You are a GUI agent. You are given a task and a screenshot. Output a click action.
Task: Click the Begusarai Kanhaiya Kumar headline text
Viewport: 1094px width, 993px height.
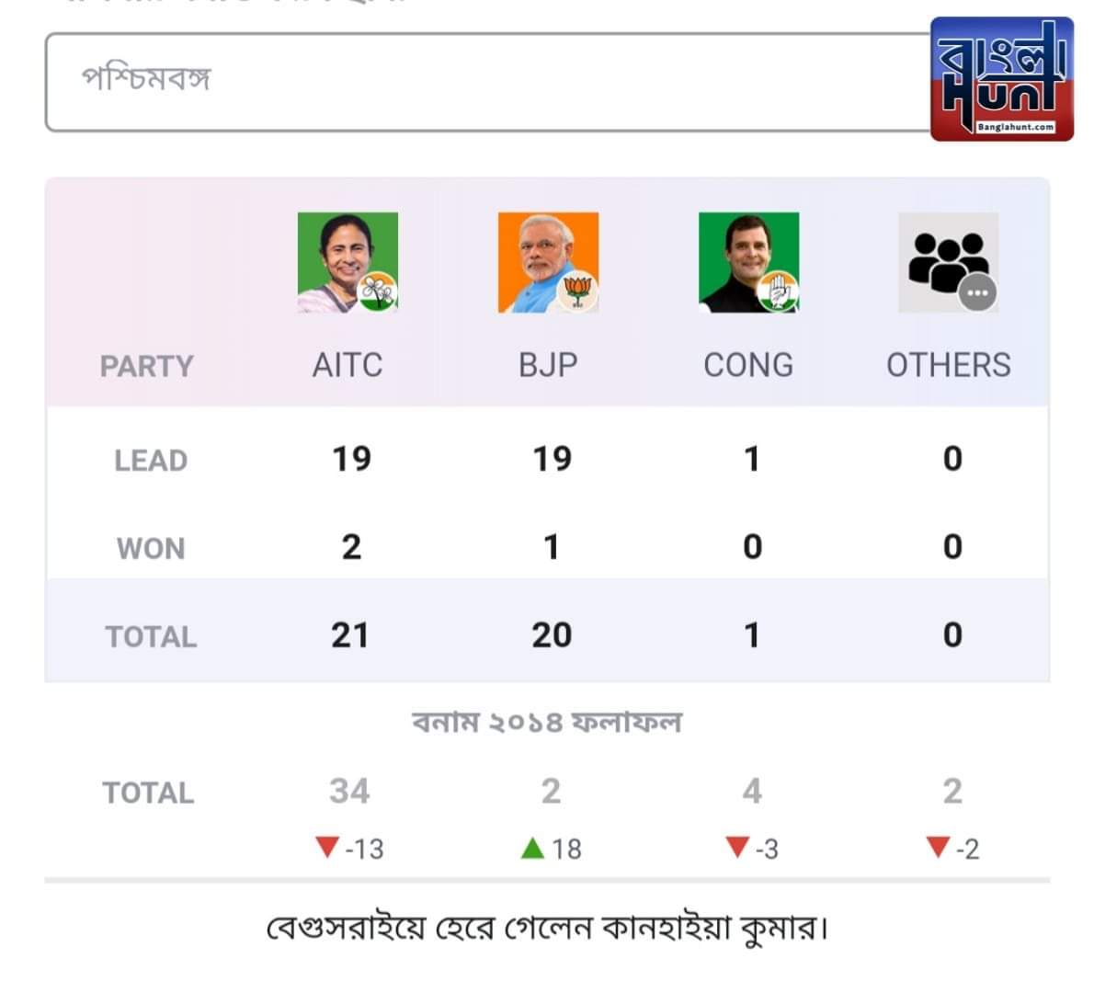[x=548, y=928]
